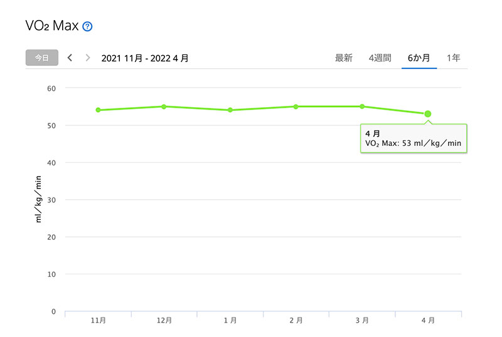Switch to the 4週間 tab
This screenshot has width=502, height=337.
380,58
